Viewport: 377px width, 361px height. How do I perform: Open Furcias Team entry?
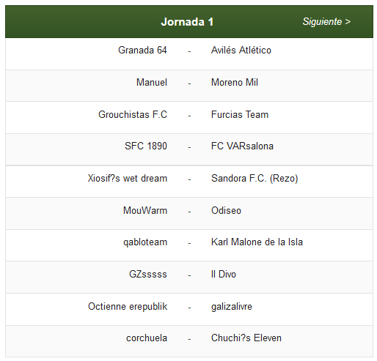[x=240, y=114]
